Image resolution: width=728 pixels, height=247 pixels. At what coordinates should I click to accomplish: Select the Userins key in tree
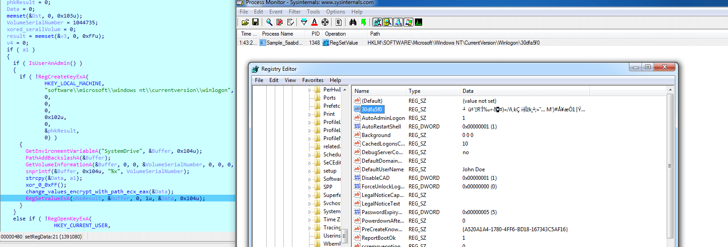click(x=332, y=236)
